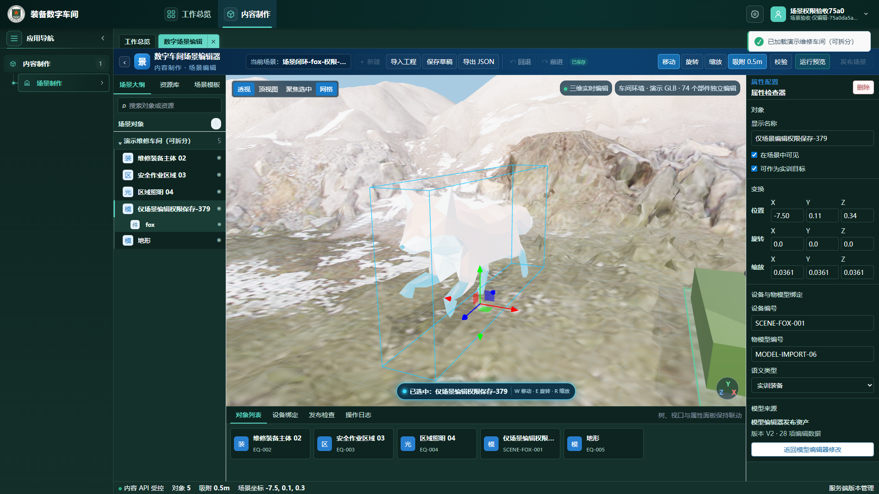Collapse the 应用导航 sidebar
This screenshot has height=494, width=879.
103,38
